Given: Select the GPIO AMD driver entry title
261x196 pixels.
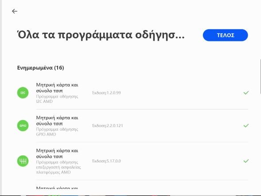Looking at the screenshot, I should click(x=57, y=121).
